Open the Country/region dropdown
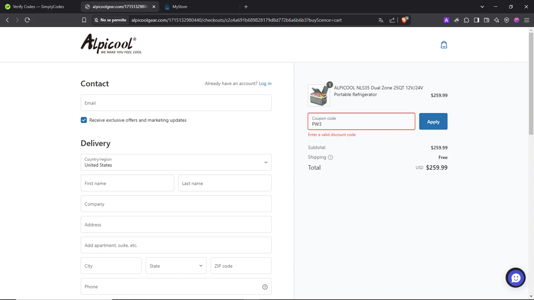 [176, 162]
